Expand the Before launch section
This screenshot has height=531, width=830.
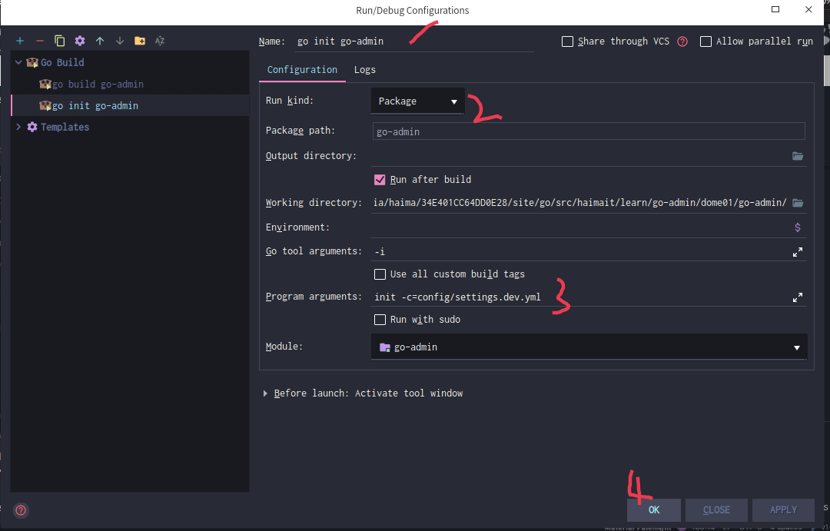click(x=265, y=393)
